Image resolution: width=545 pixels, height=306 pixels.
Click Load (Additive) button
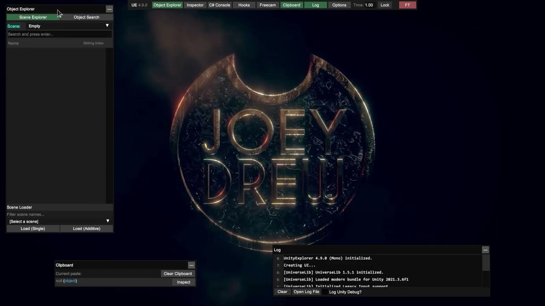[86, 229]
